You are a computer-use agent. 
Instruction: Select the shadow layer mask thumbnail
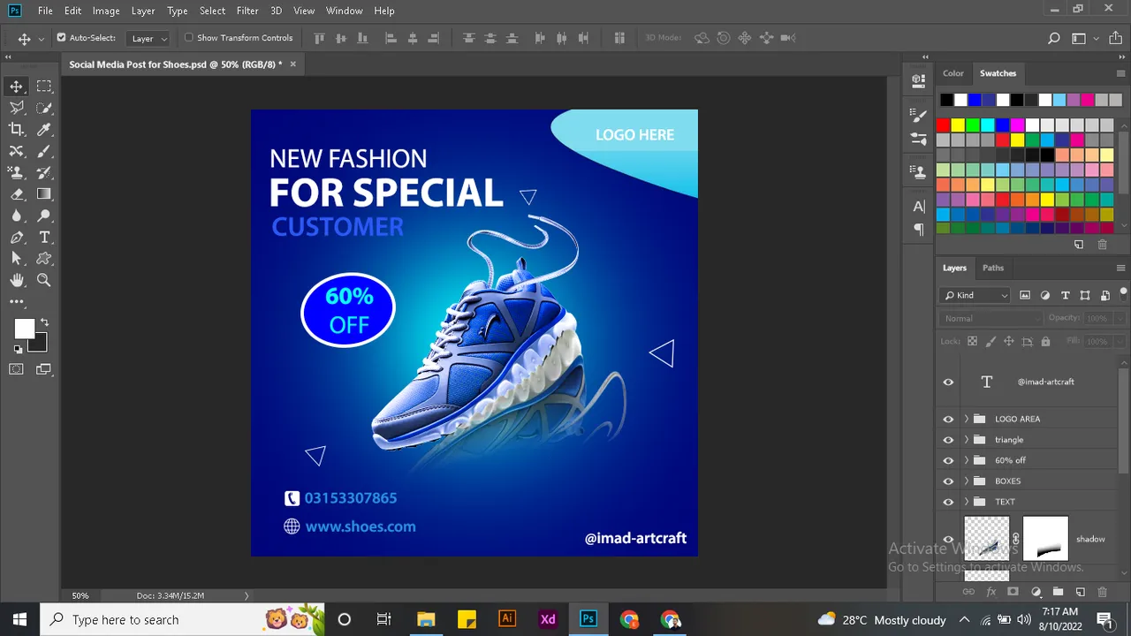pyautogui.click(x=1045, y=539)
